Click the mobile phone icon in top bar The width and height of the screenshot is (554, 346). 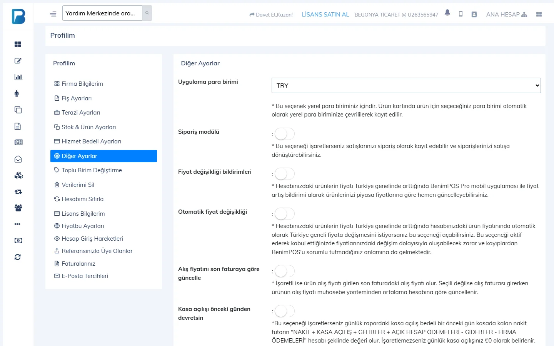coord(461,14)
